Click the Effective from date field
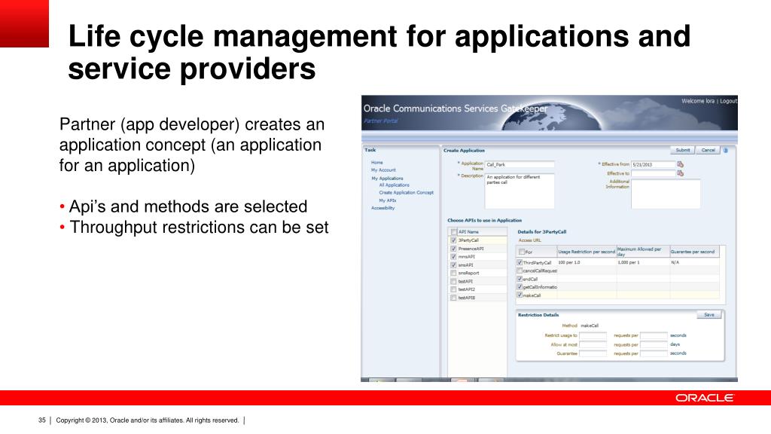This screenshot has height=434, width=771. [654, 164]
